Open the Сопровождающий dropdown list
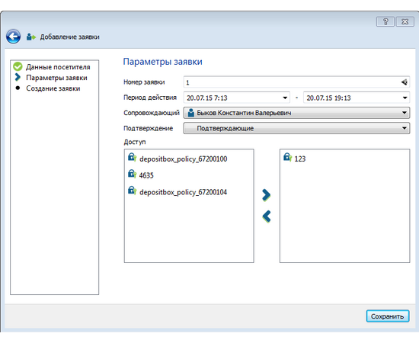 (296, 113)
